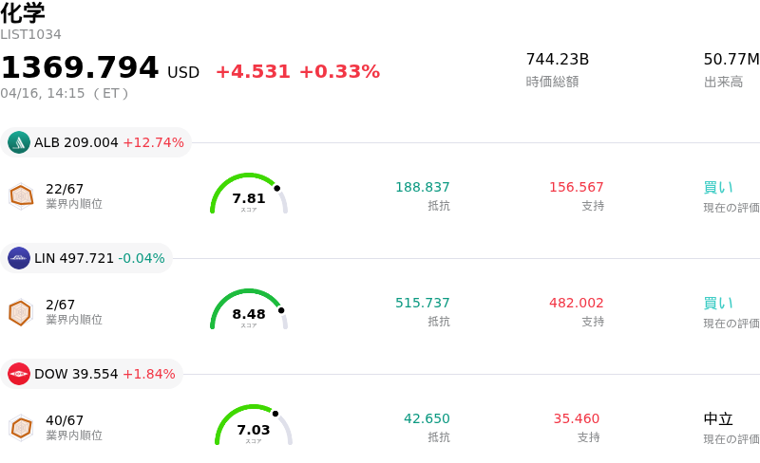Click the DOW score gauge 7.03

pyautogui.click(x=254, y=428)
